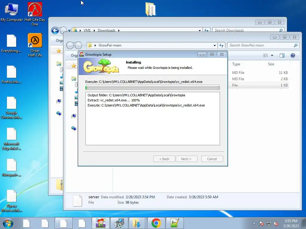Click the Growtopia logo banner
The width and height of the screenshot is (306, 229).
(101, 66)
